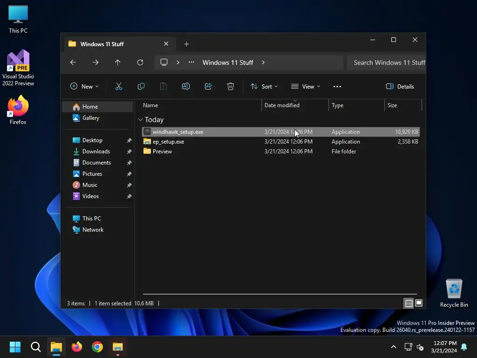The height and width of the screenshot is (358, 477).
Task: Go back with the left arrow
Action: tap(73, 62)
